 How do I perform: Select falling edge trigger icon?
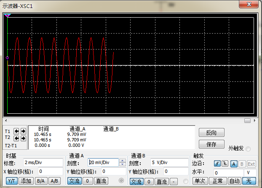tap(225, 164)
